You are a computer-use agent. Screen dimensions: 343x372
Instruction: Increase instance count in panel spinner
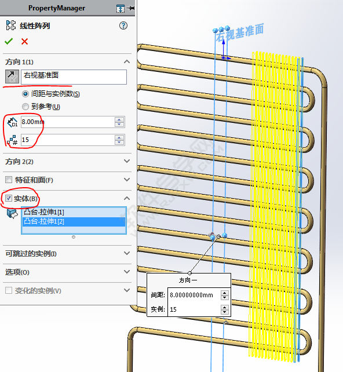(x=119, y=137)
